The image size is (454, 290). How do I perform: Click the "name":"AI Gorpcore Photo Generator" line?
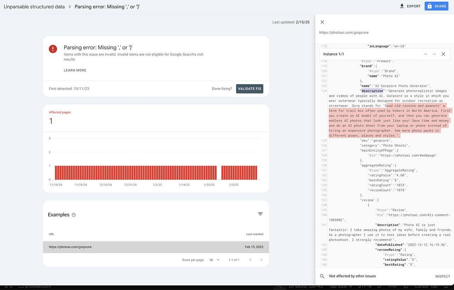point(395,86)
